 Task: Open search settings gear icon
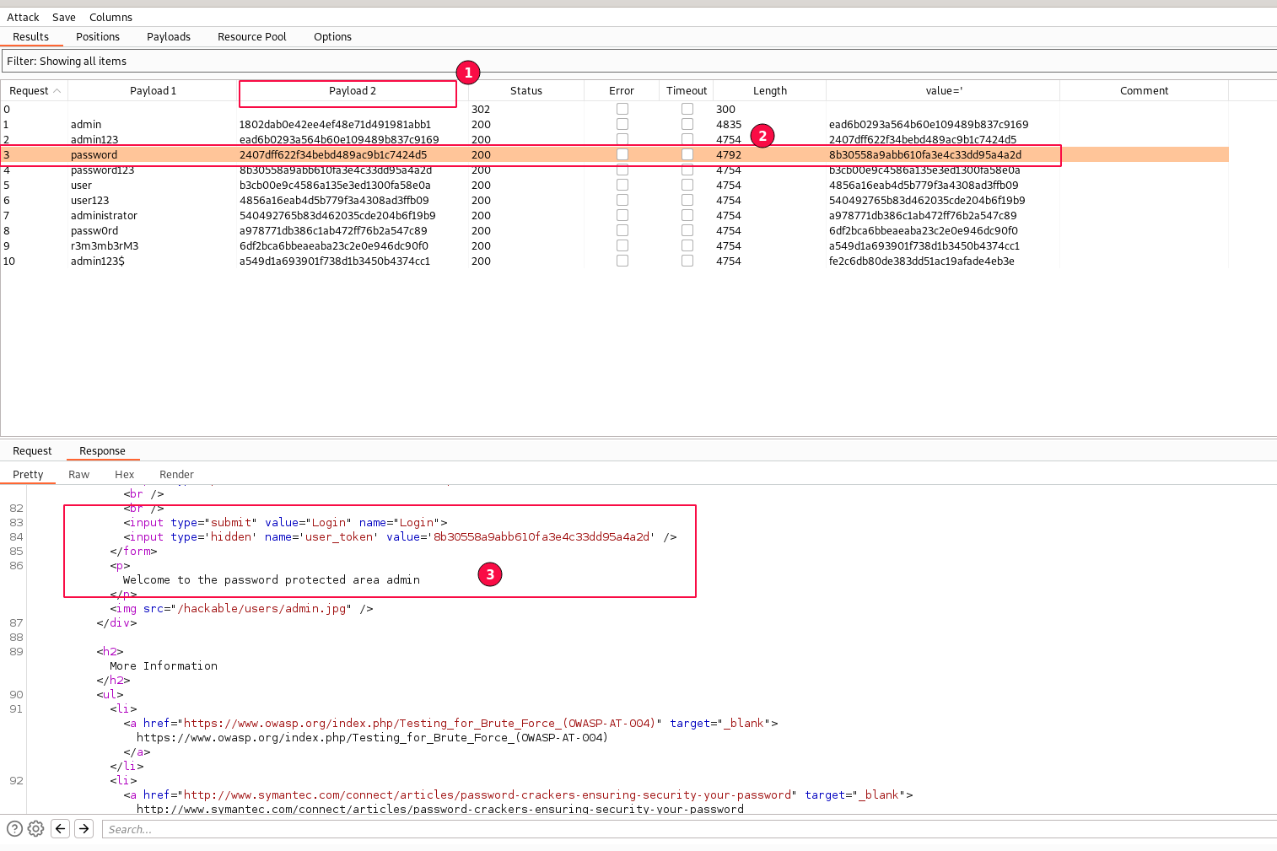(x=35, y=829)
